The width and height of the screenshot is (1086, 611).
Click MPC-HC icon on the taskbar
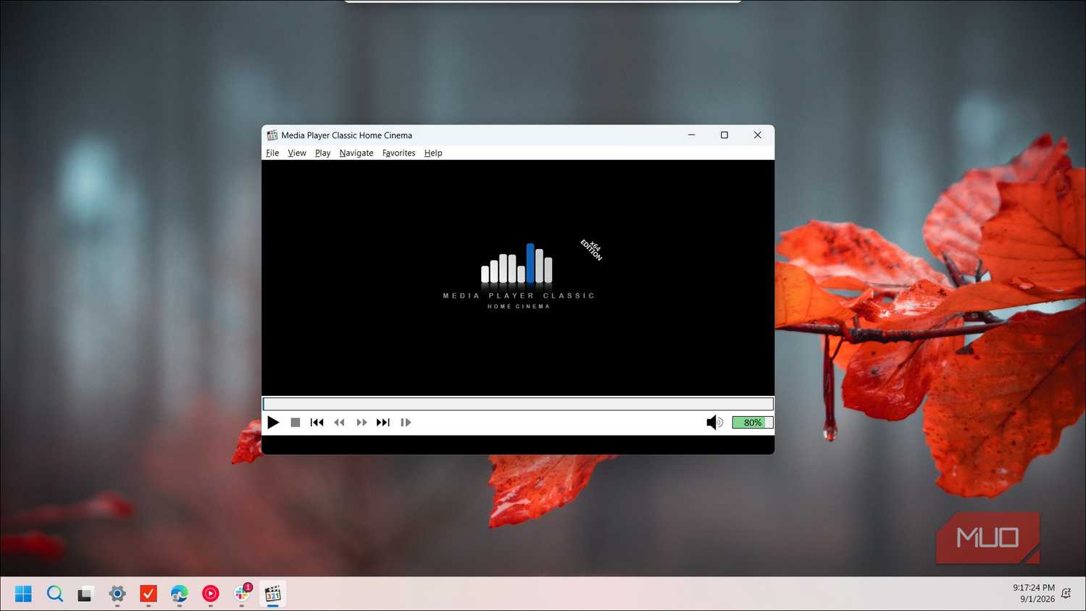tap(272, 594)
